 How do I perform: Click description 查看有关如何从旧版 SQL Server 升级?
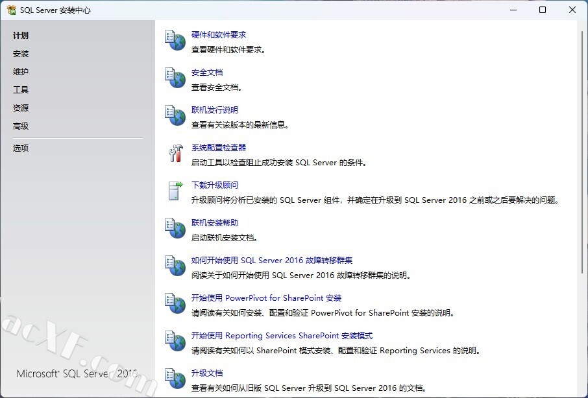(x=309, y=388)
